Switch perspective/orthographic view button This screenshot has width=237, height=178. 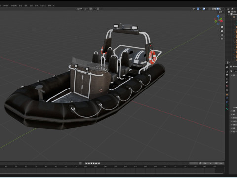tap(222, 39)
